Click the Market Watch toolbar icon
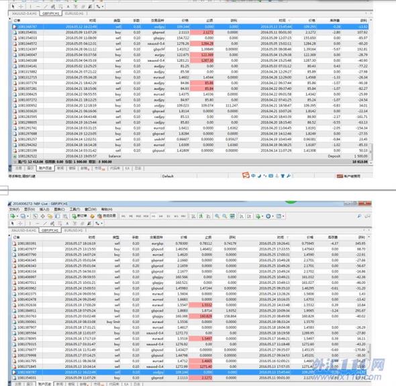Image resolution: width=396 pixels, height=386 pixels. click(x=35, y=216)
